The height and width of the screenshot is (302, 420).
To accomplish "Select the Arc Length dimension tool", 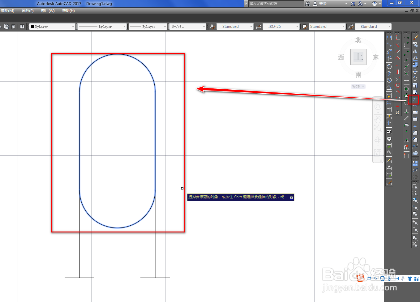I will click(389, 52).
